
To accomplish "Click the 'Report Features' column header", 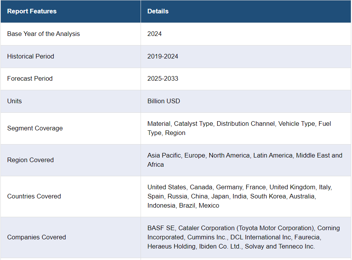I will 32,11.
